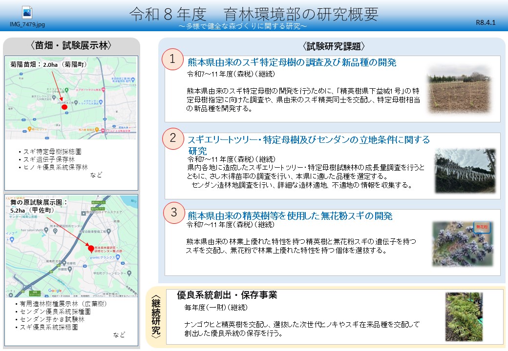Open Google logo on the lower map

pyautogui.click(x=55, y=291)
